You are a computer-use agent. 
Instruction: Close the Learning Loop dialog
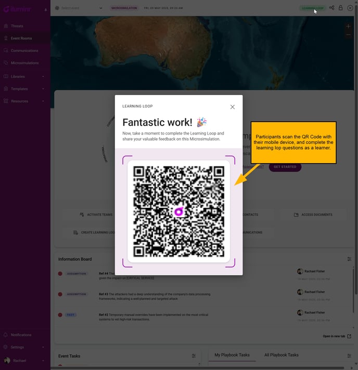click(x=233, y=107)
